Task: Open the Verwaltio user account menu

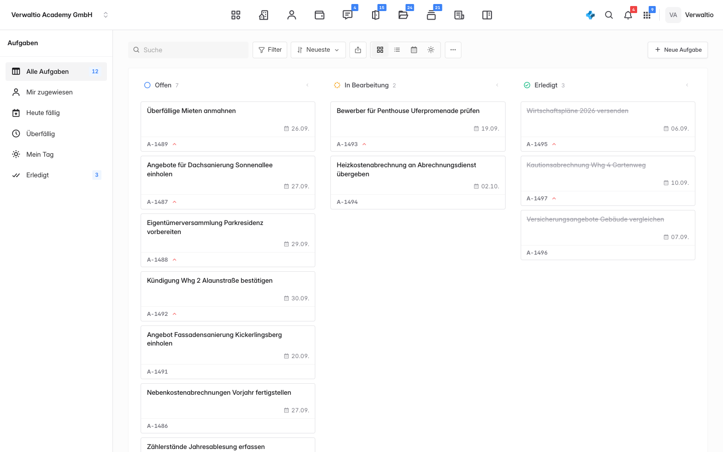Action: (690, 15)
